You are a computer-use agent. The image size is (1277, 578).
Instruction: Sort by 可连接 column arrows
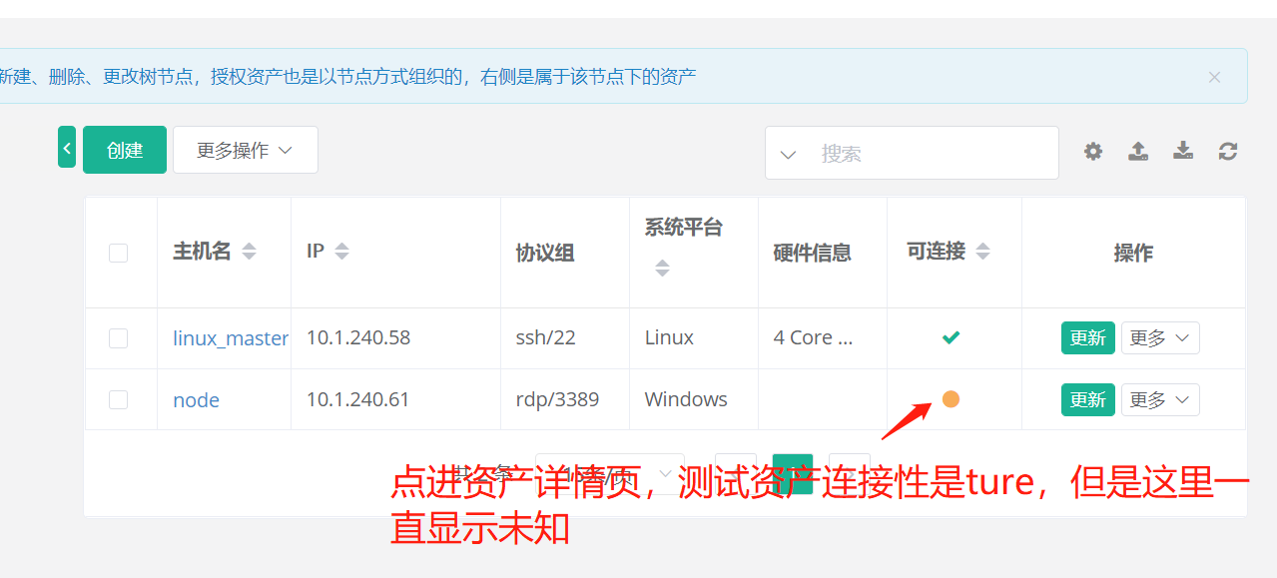click(x=982, y=252)
